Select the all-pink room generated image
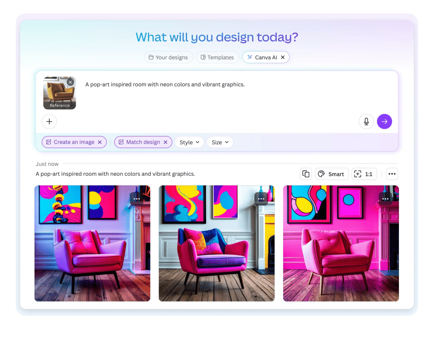The height and width of the screenshot is (353, 430). coord(341,244)
